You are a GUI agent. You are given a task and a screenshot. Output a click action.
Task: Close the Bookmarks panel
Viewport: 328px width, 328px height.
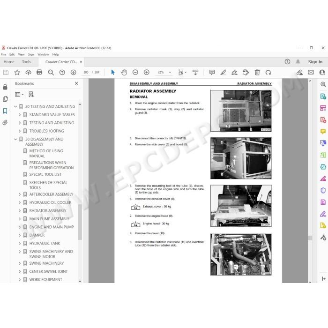(76, 83)
